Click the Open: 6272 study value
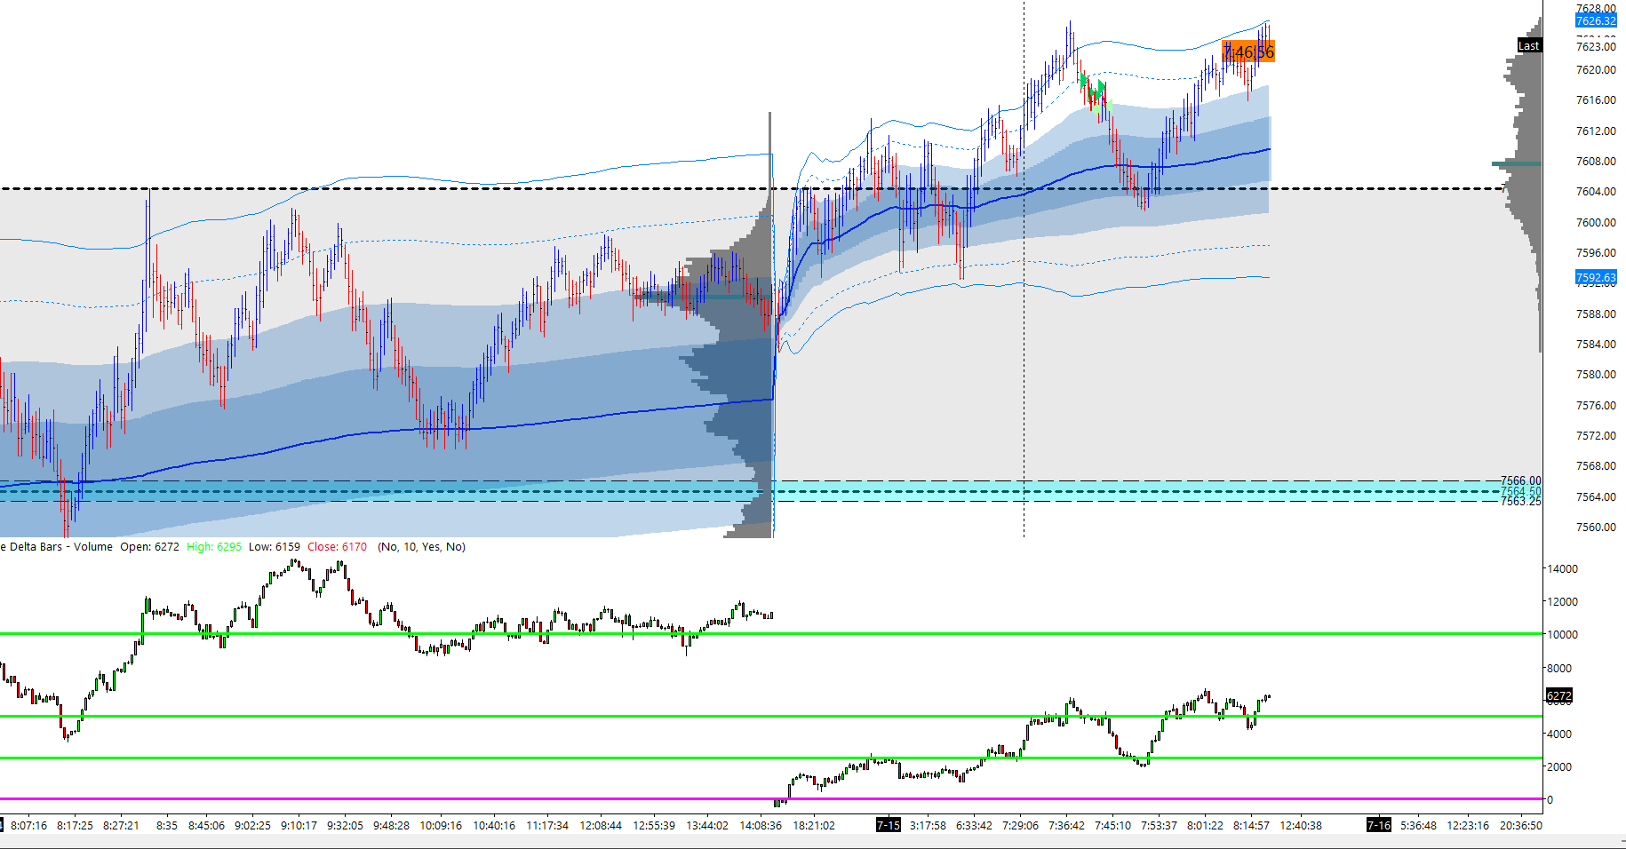This screenshot has height=849, width=1626. pyautogui.click(x=149, y=547)
